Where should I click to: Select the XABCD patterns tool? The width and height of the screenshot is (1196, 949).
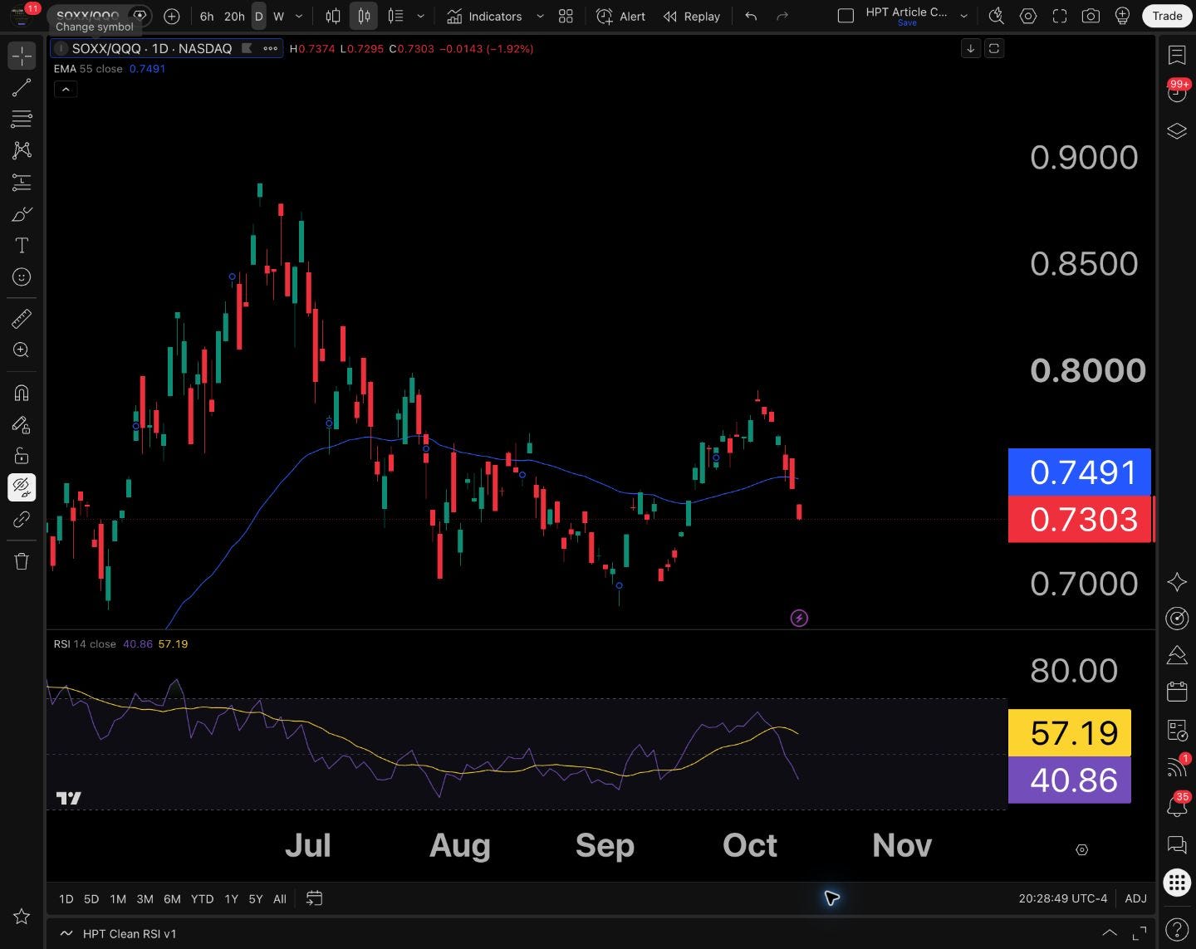click(22, 150)
